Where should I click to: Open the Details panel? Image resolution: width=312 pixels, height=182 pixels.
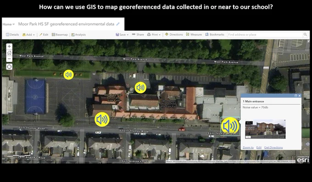(12, 34)
